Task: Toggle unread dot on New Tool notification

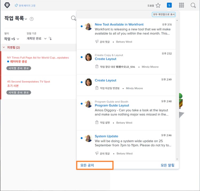Action: click(x=82, y=26)
